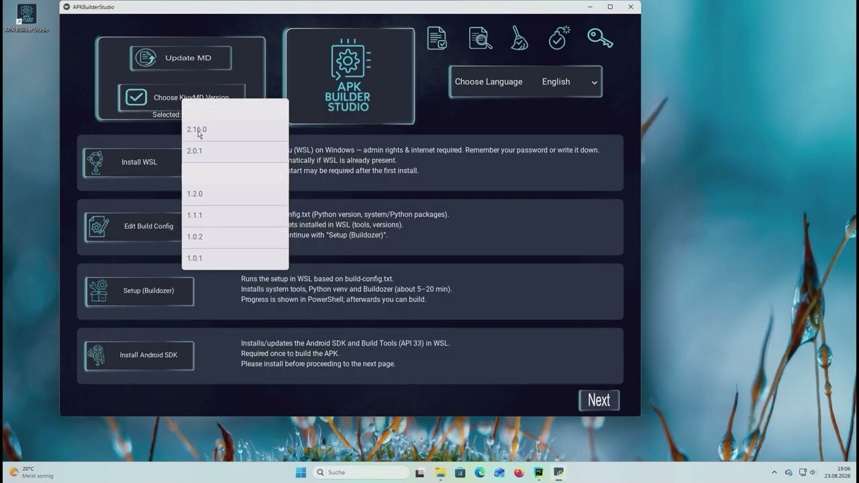Open APK Builder Studio desktop shortcut
The width and height of the screenshot is (859, 483).
pyautogui.click(x=26, y=18)
